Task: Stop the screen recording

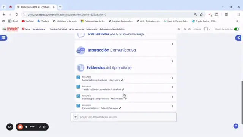Action: pyautogui.click(x=20, y=127)
